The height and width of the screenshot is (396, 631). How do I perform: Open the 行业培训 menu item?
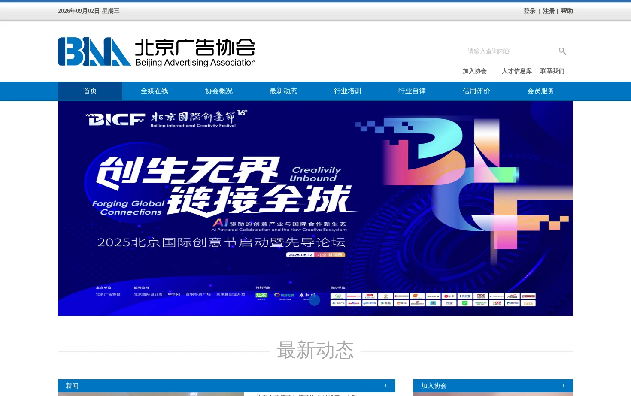[348, 91]
